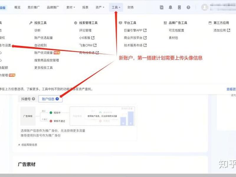Open 可见性配置 tool
236x177 pixels.
pyautogui.click(x=176, y=30)
